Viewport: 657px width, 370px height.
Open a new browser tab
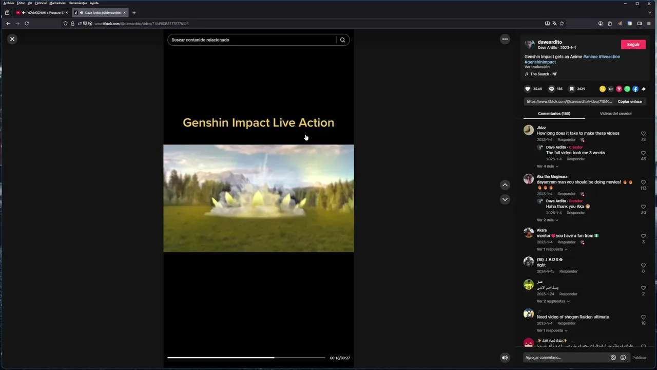[x=134, y=13]
